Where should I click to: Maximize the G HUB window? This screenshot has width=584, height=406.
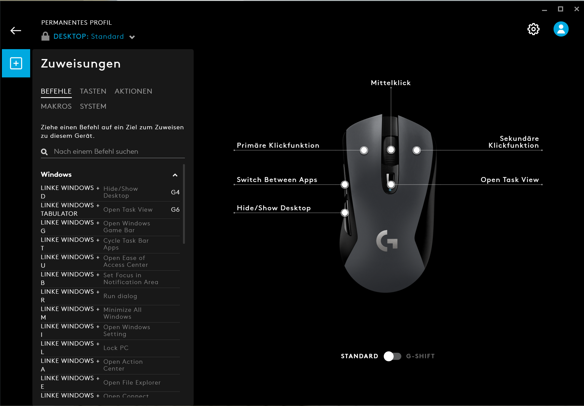[560, 9]
